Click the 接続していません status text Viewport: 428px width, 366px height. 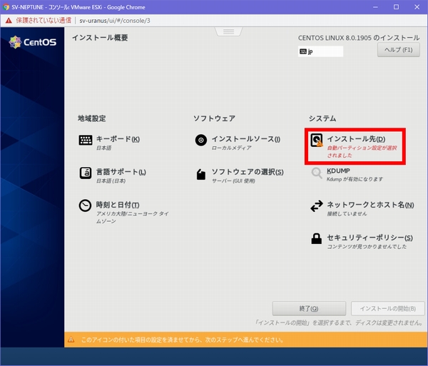click(347, 214)
